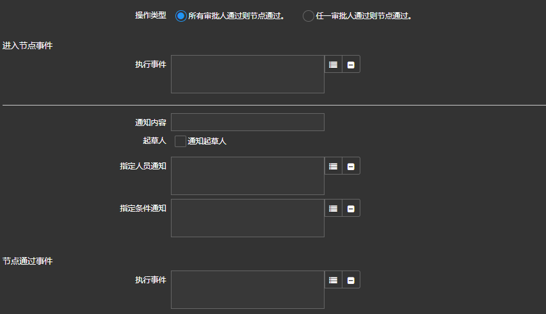Clear 指定条件通知 with minus icon
546x314 pixels.
(x=351, y=208)
